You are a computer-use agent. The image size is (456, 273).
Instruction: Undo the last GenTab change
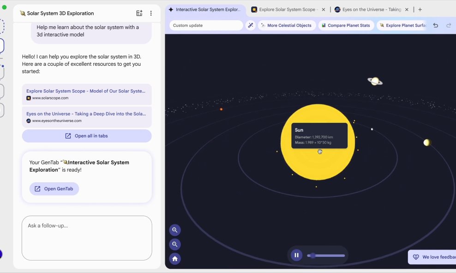tap(435, 25)
